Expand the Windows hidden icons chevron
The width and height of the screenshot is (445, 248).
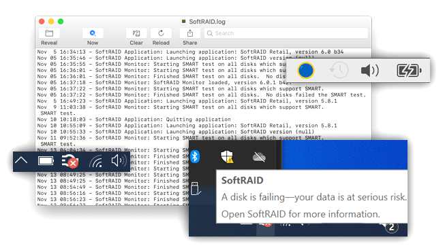tap(21, 160)
